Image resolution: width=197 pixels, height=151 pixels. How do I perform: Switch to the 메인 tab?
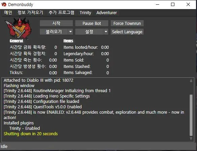pos(8,12)
